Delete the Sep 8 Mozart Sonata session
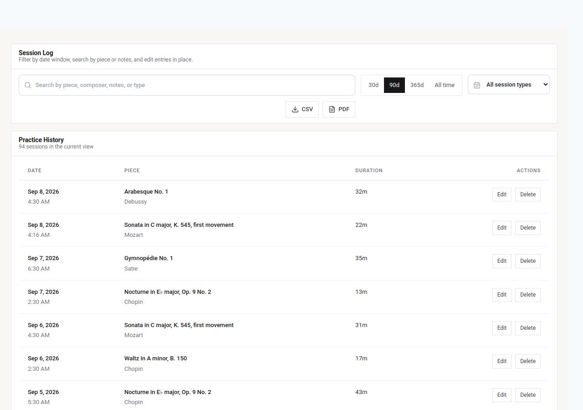This screenshot has height=410, width=583. coord(528,228)
